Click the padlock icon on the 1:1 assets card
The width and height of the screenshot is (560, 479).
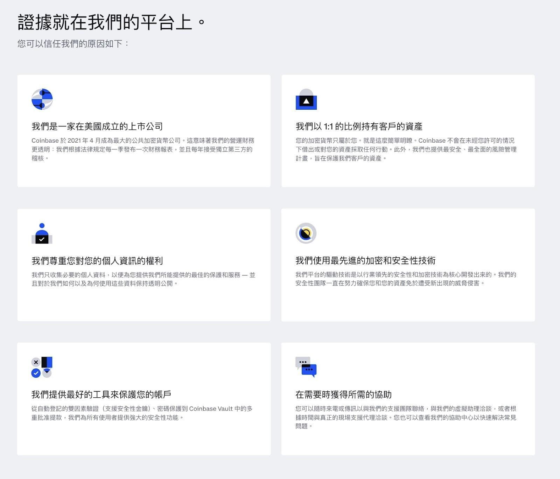point(306,99)
